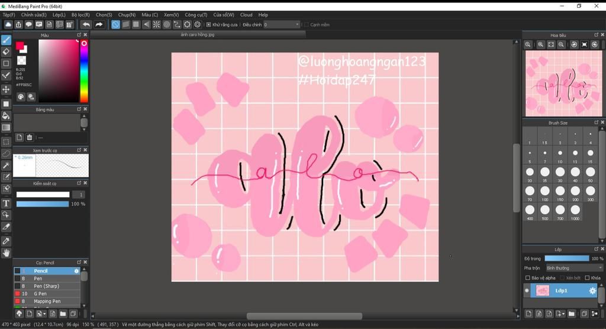This screenshot has height=329, width=606.
Task: Click the brush width bar set to 1
Action: [x=43, y=195]
